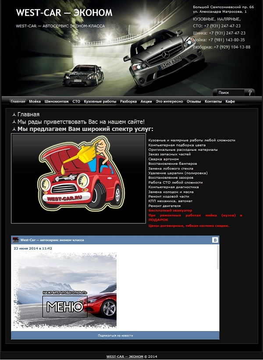Open the Мойка menu item

(35, 101)
